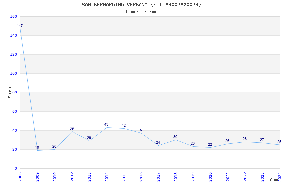Click the x-axis year label 2013

pos(89,177)
